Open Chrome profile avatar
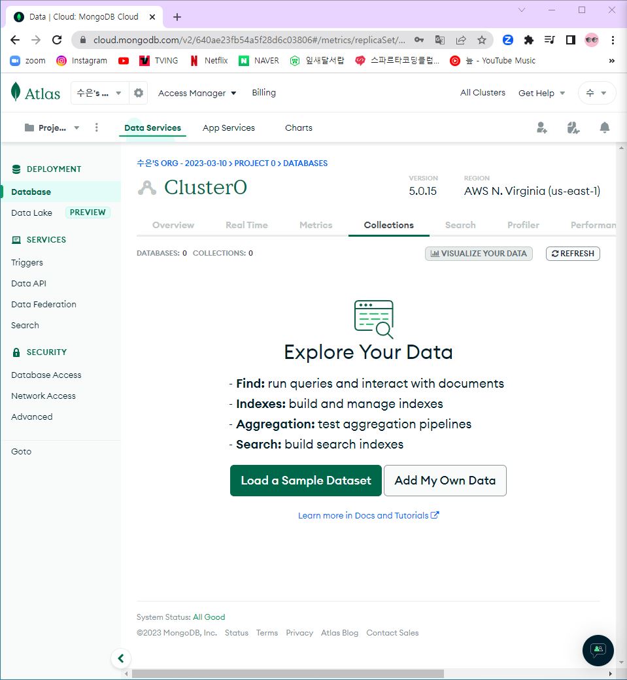Image resolution: width=627 pixels, height=680 pixels. click(592, 40)
